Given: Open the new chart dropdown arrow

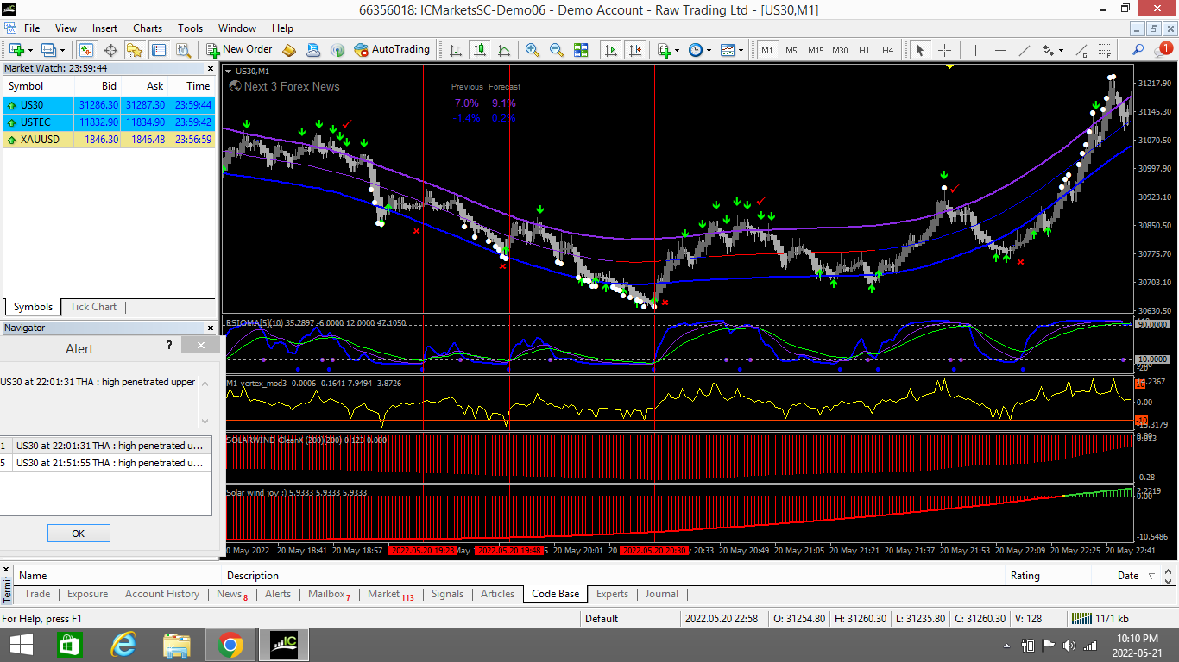Looking at the screenshot, I should pos(32,50).
